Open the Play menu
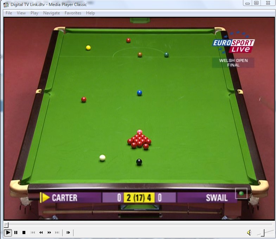This screenshot has width=276, height=239. 34,13
